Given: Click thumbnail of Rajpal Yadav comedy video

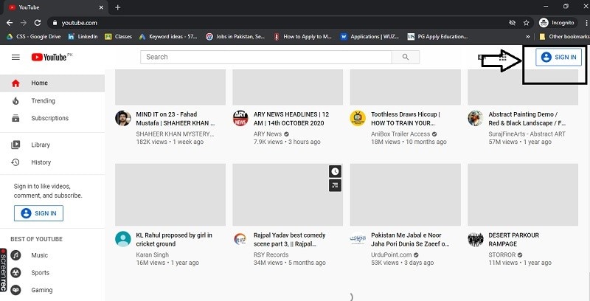Looking at the screenshot, I should click(x=288, y=195).
